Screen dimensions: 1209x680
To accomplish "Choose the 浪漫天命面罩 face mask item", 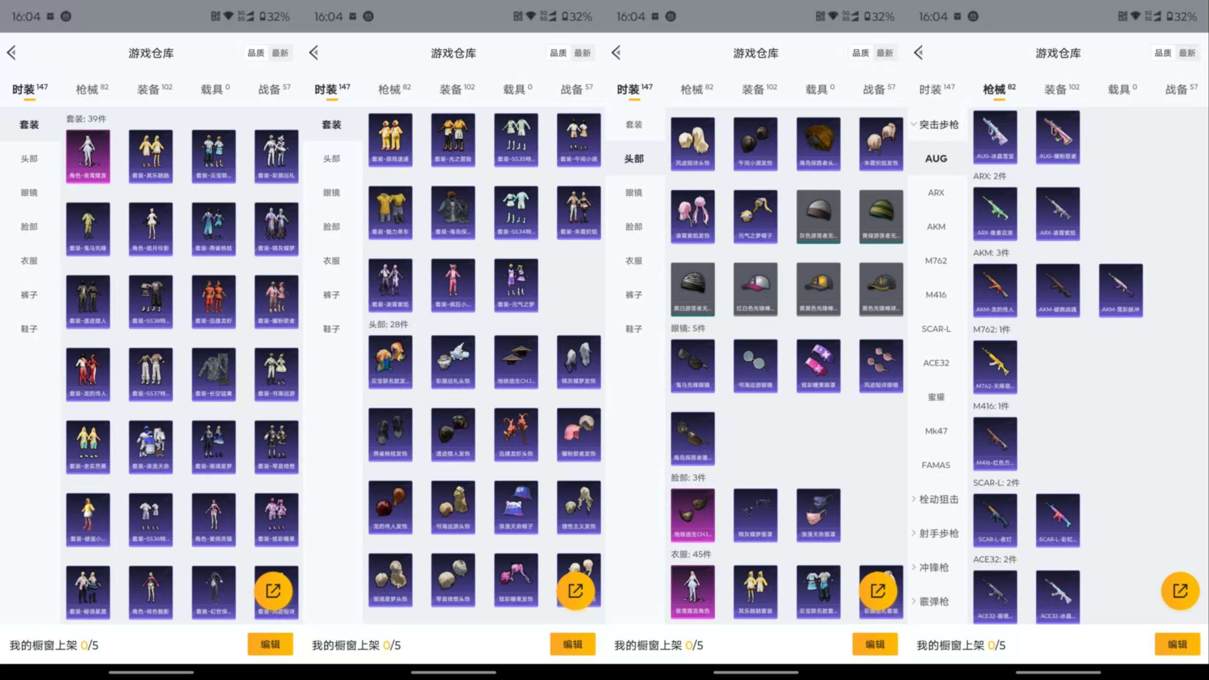I will pos(818,515).
